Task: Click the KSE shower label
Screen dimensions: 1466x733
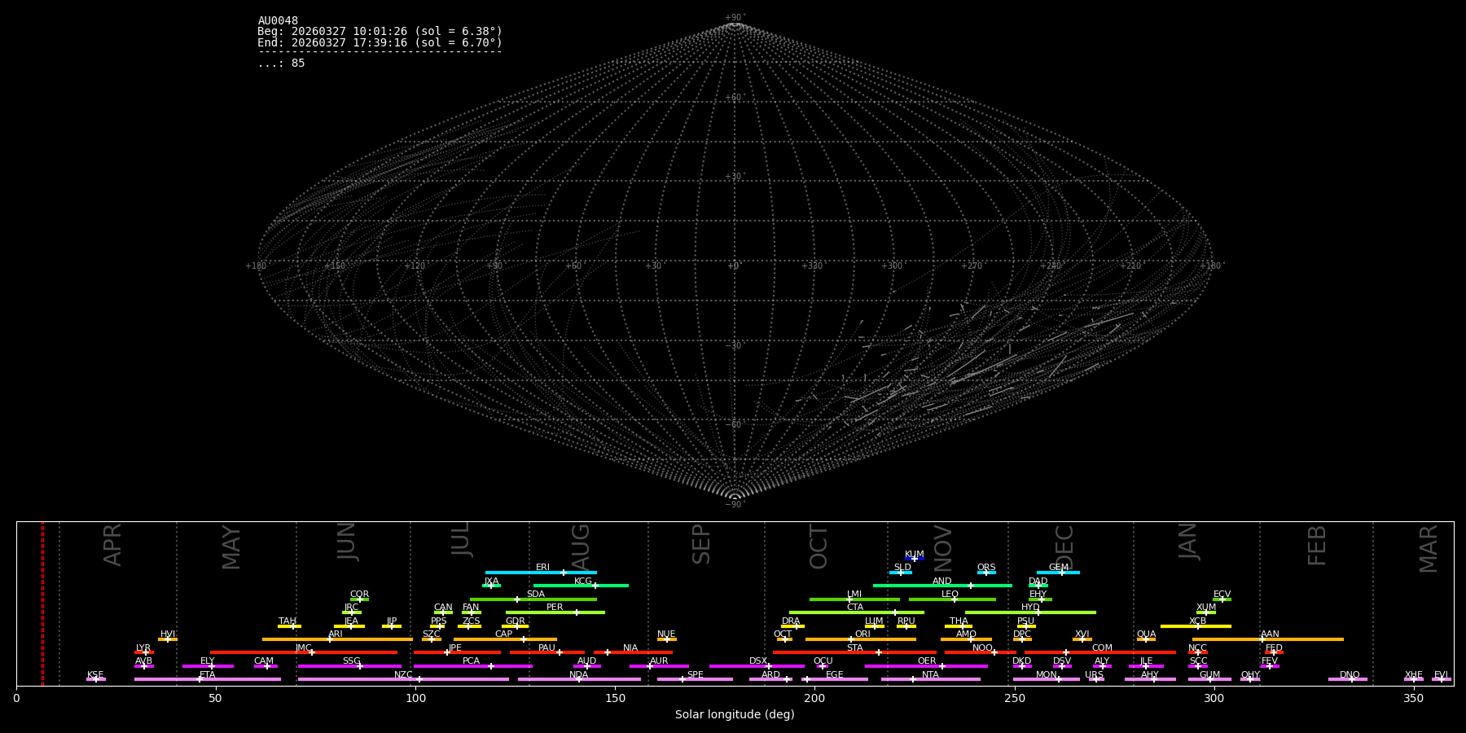Action: pos(95,675)
